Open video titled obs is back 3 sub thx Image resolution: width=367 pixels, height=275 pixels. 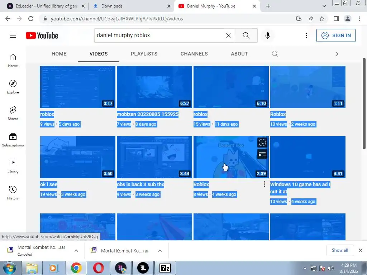(x=140, y=184)
